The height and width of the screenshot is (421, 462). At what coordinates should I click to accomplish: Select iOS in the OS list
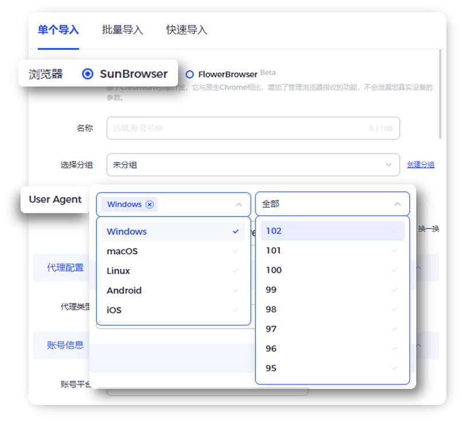pos(173,310)
